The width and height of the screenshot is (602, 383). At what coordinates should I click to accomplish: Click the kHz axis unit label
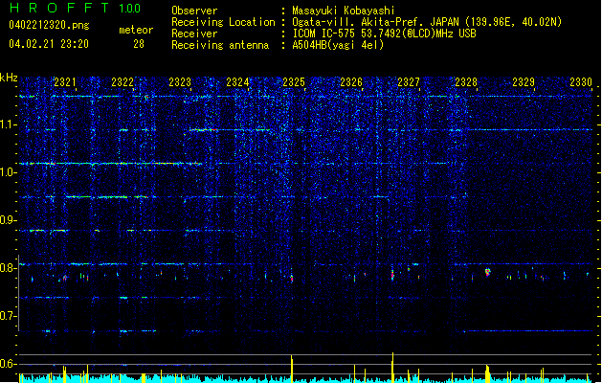pyautogui.click(x=9, y=78)
